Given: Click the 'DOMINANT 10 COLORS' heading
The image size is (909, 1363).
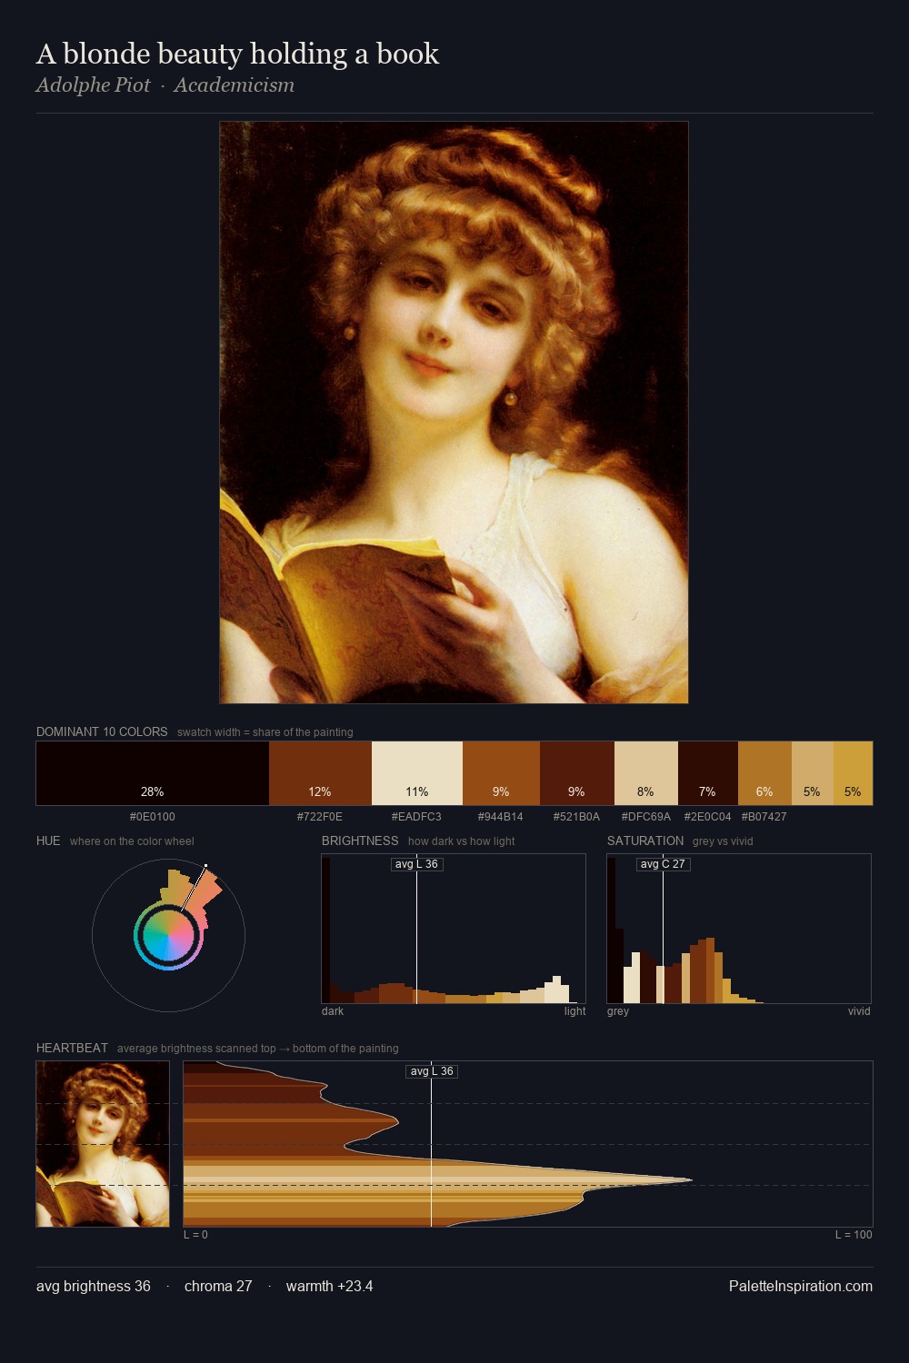Looking at the screenshot, I should (102, 732).
